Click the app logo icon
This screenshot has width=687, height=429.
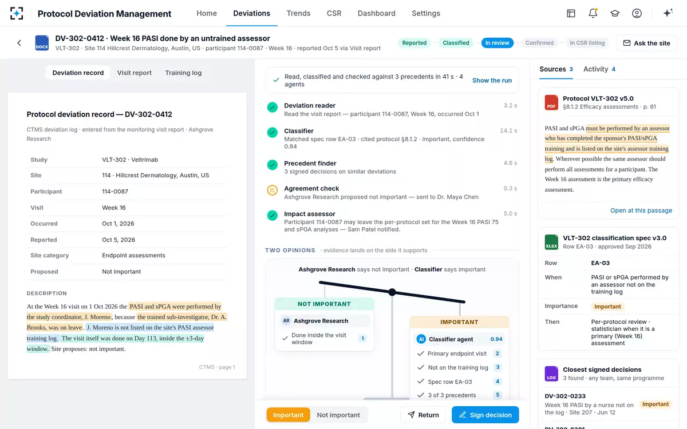(x=17, y=13)
